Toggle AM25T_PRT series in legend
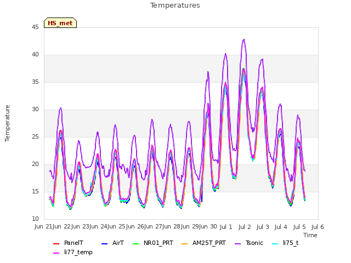 (x=203, y=243)
